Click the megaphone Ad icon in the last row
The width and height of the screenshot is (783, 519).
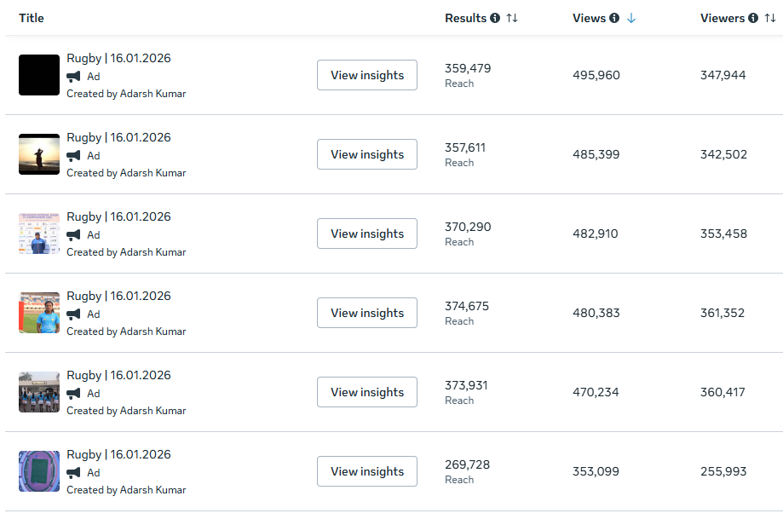click(x=74, y=472)
